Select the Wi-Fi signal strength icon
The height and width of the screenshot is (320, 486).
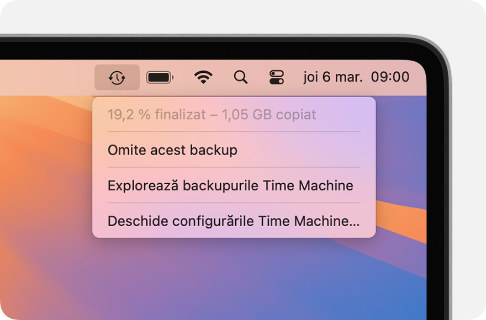pyautogui.click(x=203, y=77)
